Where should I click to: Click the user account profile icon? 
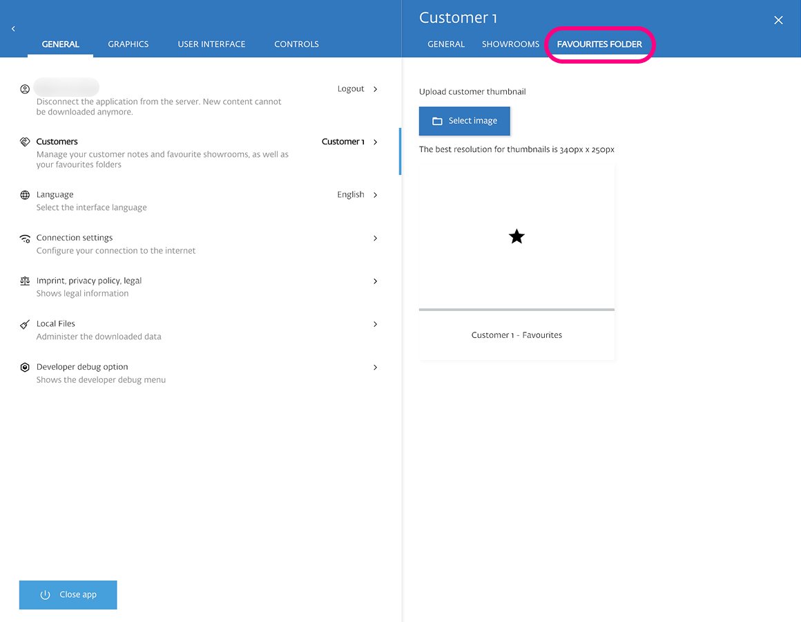[x=25, y=89]
